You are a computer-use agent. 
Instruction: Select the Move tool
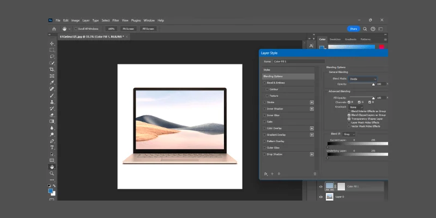click(52, 44)
